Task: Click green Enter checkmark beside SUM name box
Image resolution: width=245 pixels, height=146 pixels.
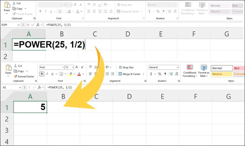Action: click(x=33, y=25)
